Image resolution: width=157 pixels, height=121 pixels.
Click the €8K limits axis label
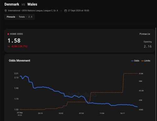click(141, 81)
